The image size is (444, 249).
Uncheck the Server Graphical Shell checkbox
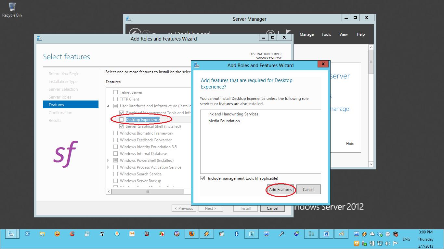point(122,126)
